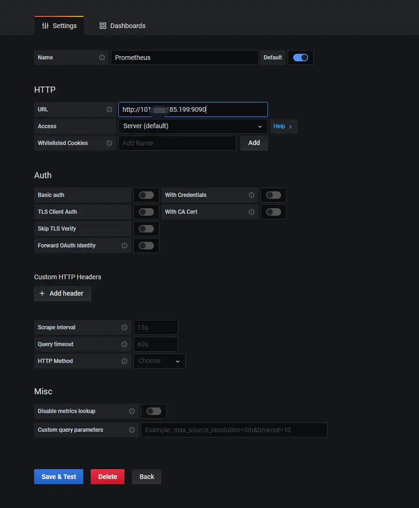419x508 pixels.
Task: Show info for Query timeout
Action: [124, 344]
